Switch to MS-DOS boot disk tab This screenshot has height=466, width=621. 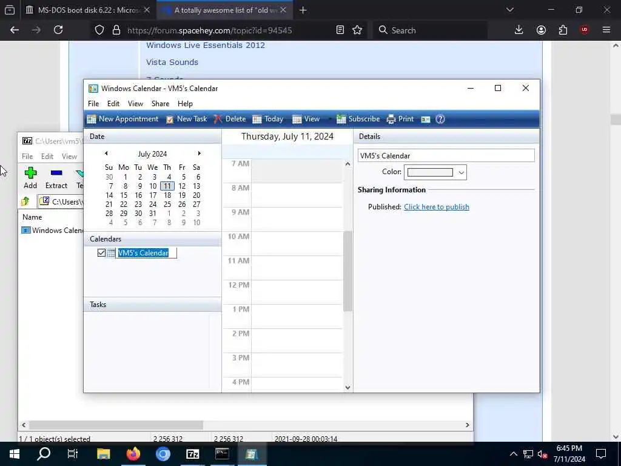(87, 10)
